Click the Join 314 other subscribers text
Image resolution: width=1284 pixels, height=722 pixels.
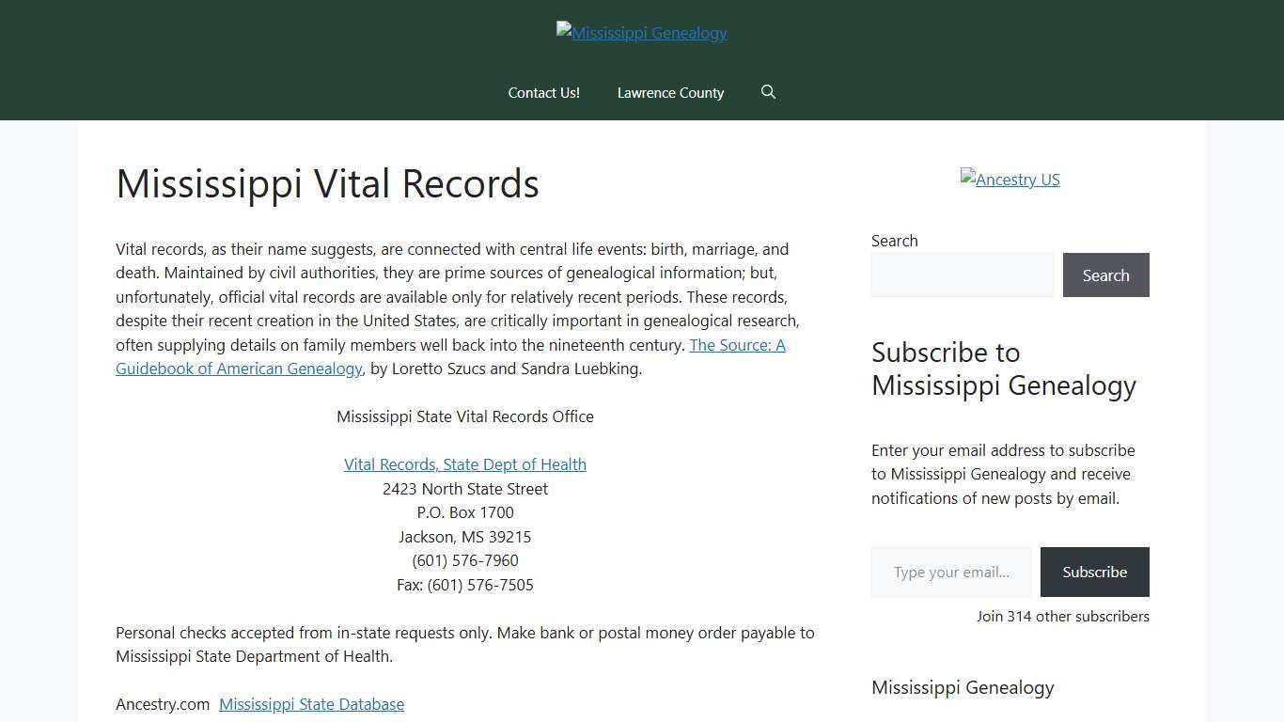pyautogui.click(x=1062, y=616)
